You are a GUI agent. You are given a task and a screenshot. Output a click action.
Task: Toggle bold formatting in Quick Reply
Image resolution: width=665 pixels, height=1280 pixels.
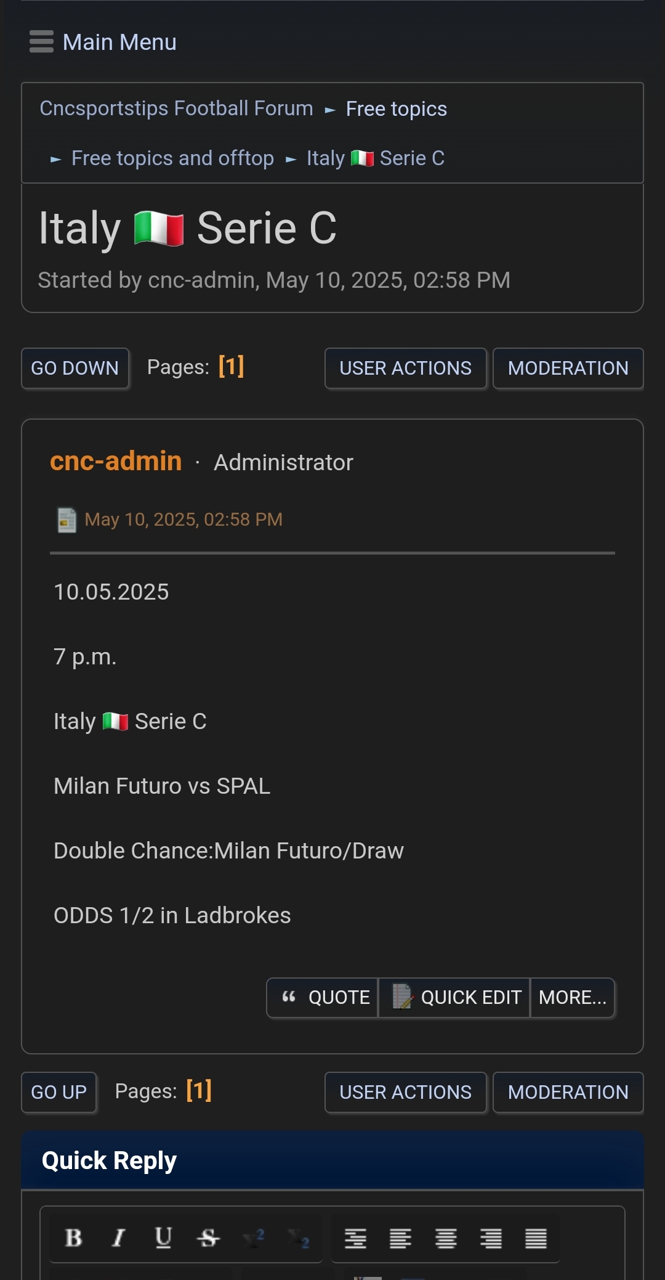73,1237
